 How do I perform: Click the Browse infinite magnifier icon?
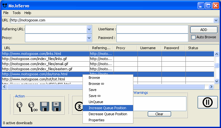click(x=33, y=107)
